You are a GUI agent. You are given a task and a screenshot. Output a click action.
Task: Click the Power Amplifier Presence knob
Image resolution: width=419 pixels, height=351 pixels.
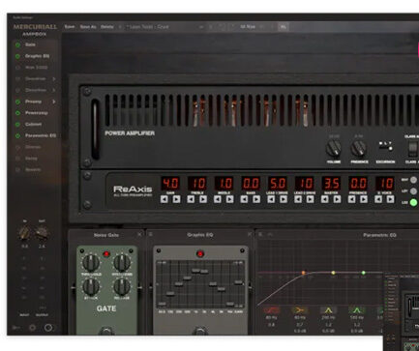(358, 149)
